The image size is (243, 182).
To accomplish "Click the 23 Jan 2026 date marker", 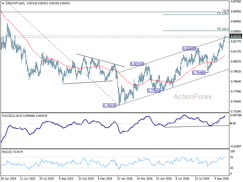I will pos(125,179).
